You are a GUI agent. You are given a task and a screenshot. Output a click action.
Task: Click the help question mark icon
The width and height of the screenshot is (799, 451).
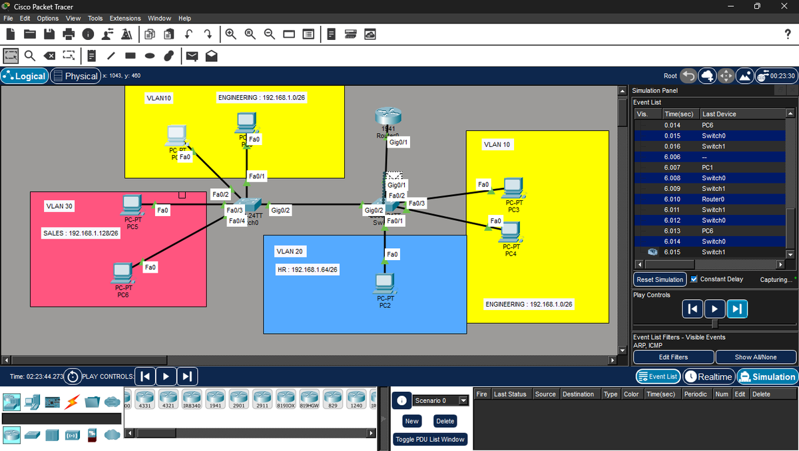(x=788, y=34)
